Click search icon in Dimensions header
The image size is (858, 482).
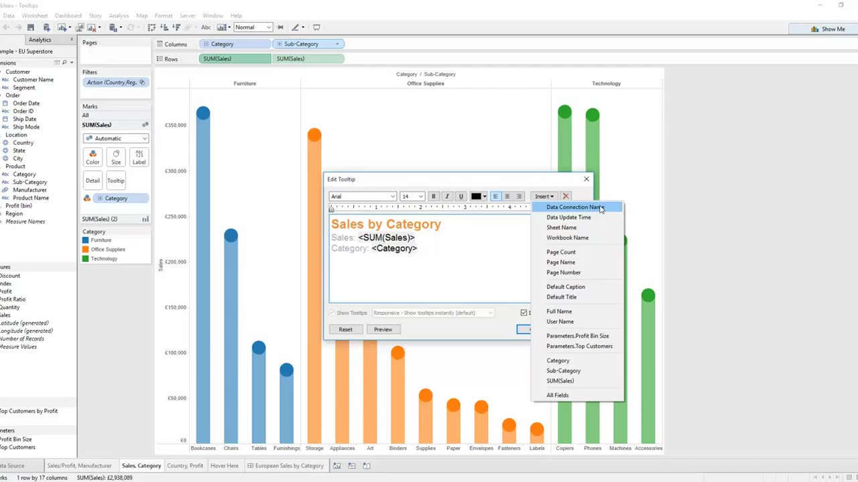(64, 62)
